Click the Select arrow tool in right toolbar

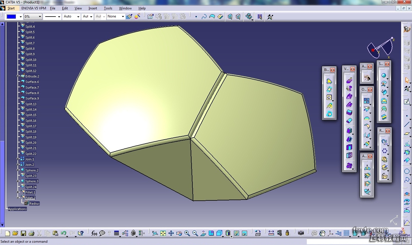(x=407, y=80)
